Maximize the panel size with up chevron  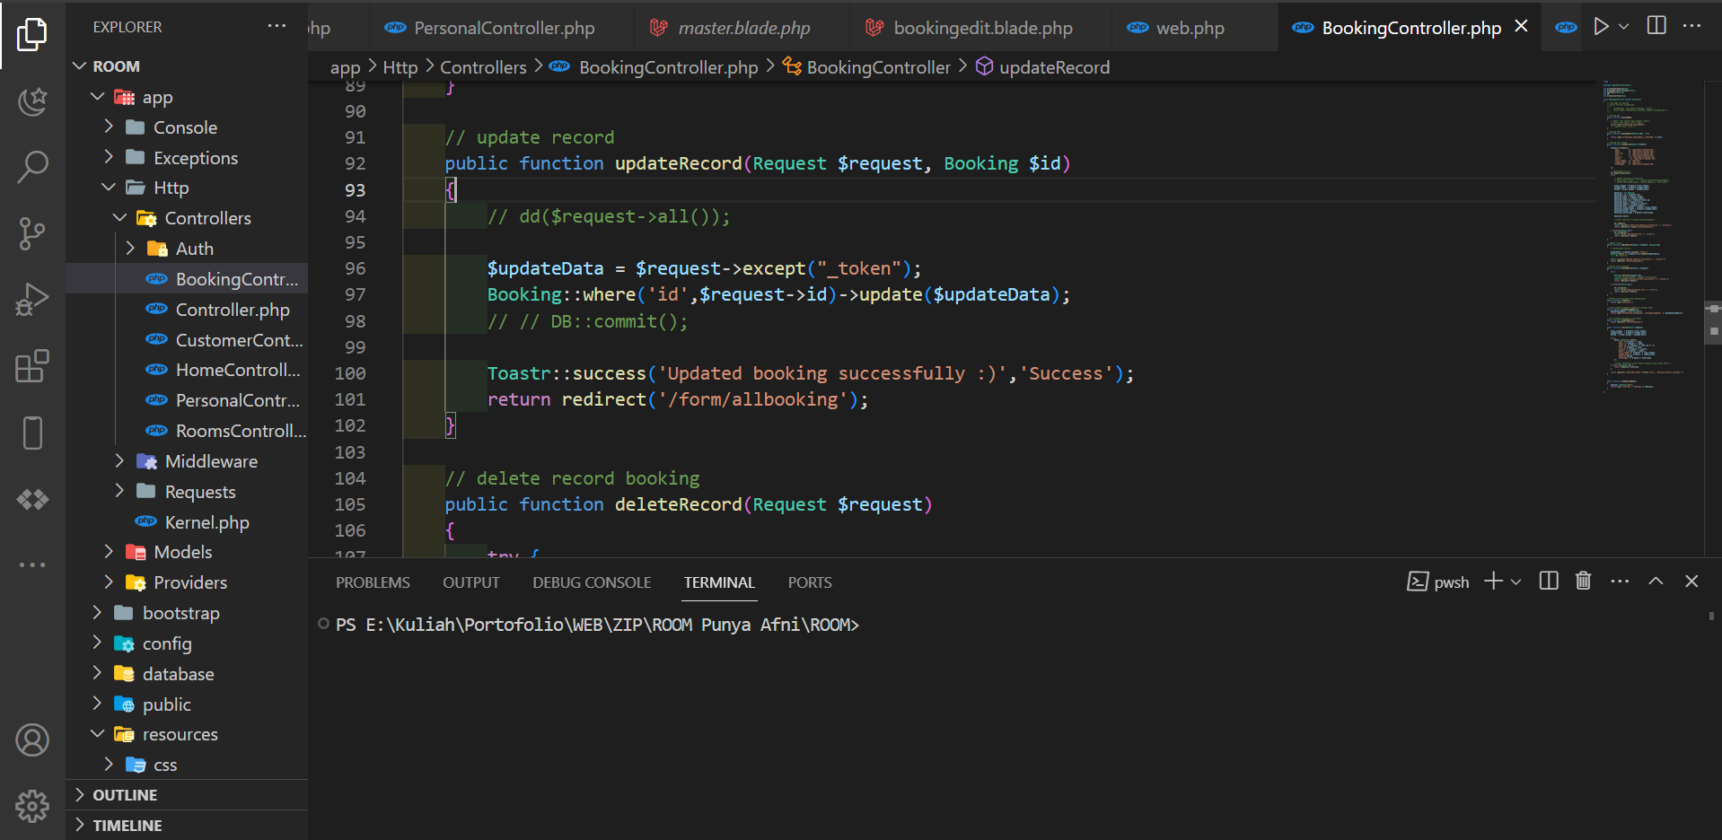1656,581
